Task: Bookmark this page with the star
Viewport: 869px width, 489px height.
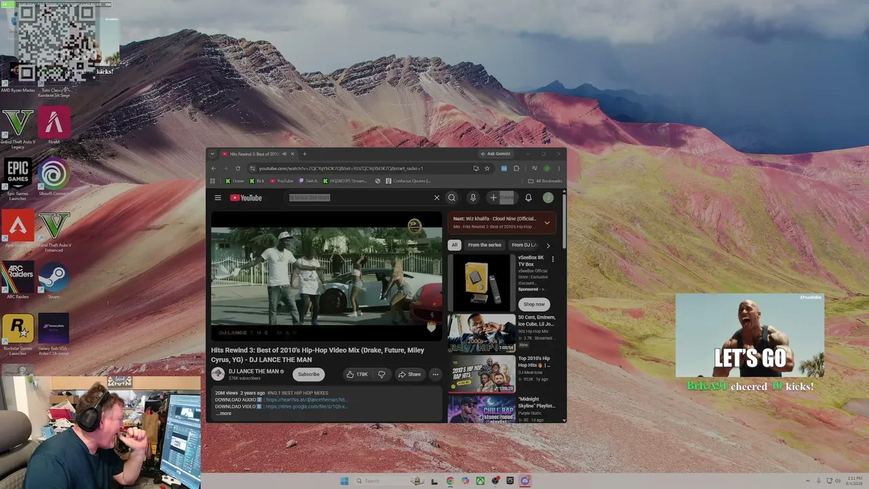Action: [x=487, y=168]
